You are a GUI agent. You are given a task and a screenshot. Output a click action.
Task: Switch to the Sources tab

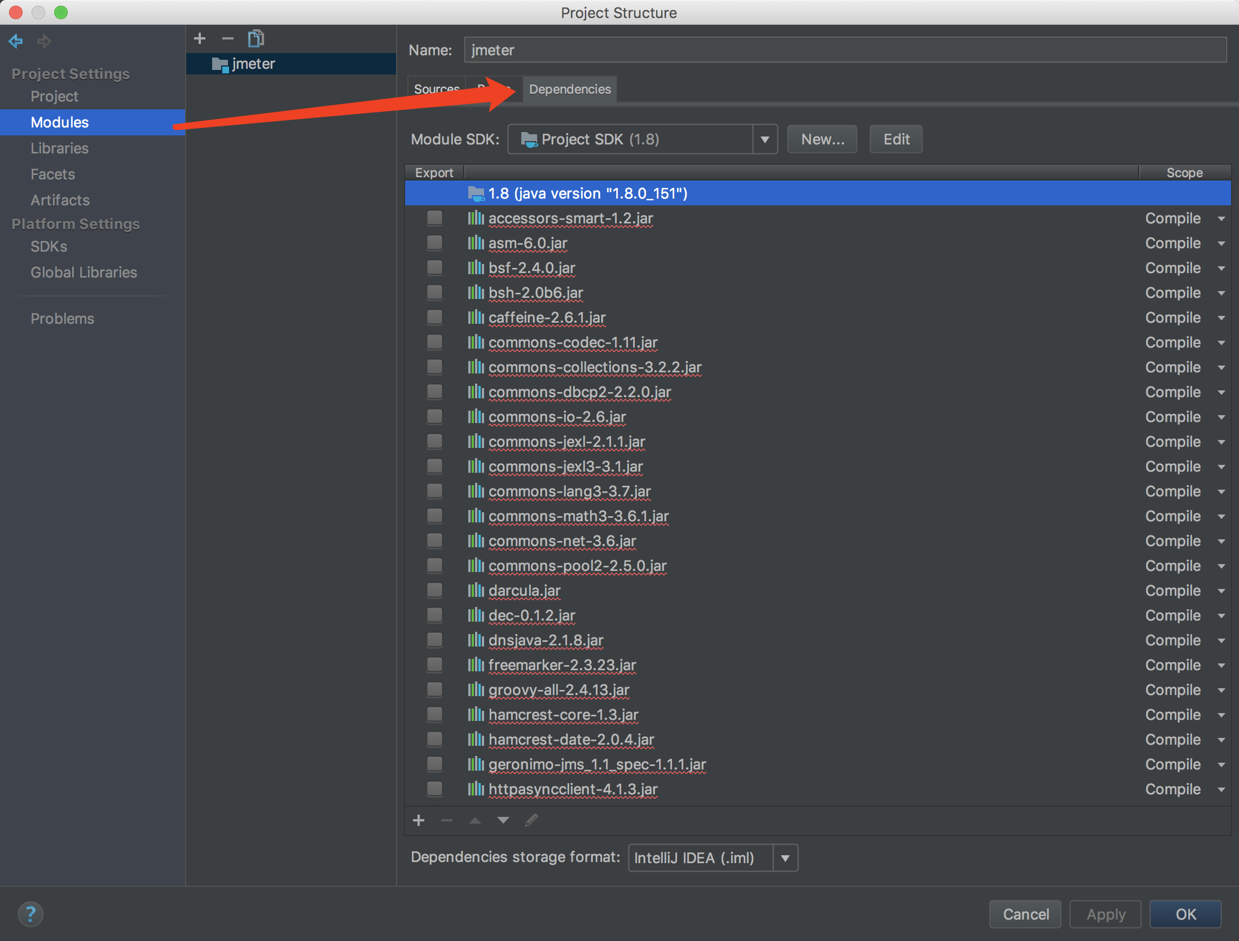(437, 89)
